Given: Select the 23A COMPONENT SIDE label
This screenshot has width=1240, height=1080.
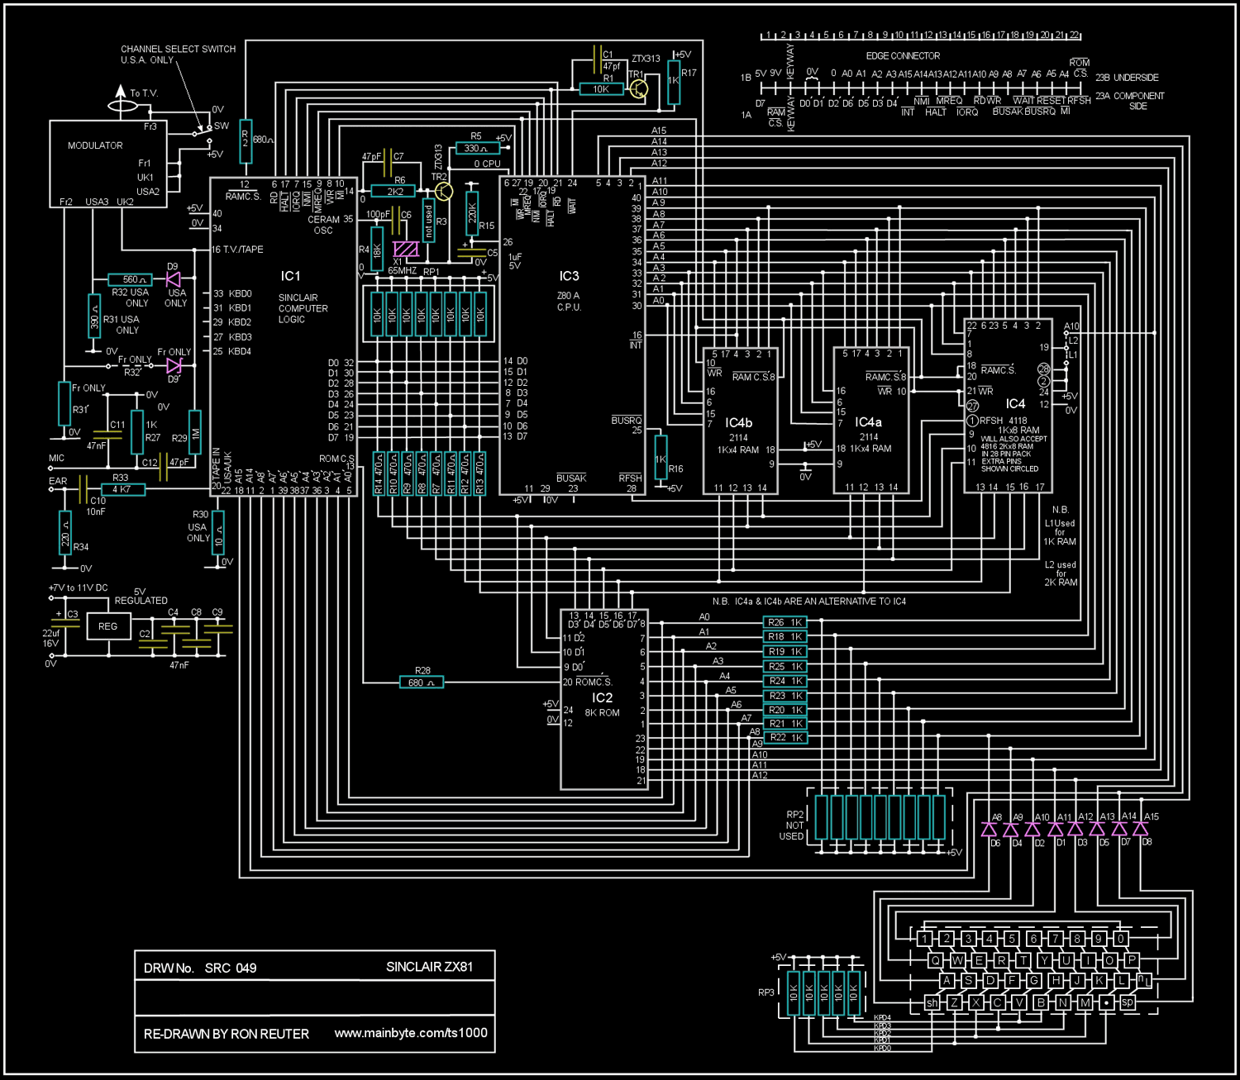Looking at the screenshot, I should [1130, 101].
